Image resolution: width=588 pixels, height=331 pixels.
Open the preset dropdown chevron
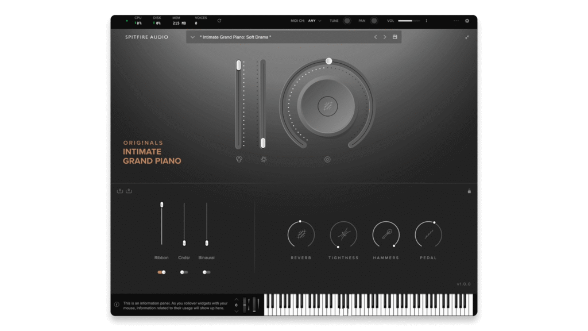tap(192, 37)
